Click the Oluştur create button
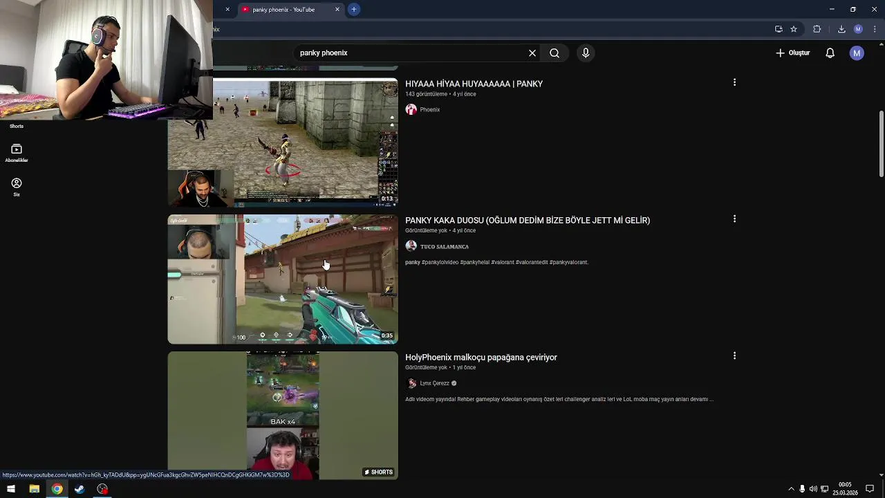This screenshot has height=498, width=885. (x=792, y=53)
